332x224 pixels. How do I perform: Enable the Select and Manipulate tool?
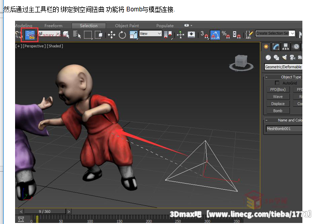tap(180, 35)
